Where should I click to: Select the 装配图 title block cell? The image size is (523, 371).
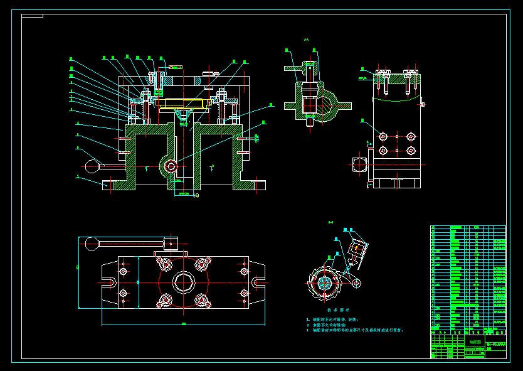(x=475, y=342)
